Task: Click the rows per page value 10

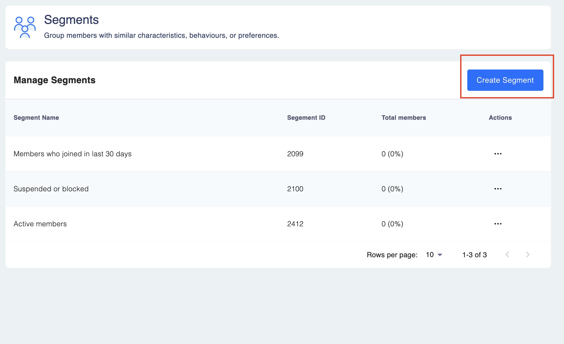Action: tap(430, 255)
